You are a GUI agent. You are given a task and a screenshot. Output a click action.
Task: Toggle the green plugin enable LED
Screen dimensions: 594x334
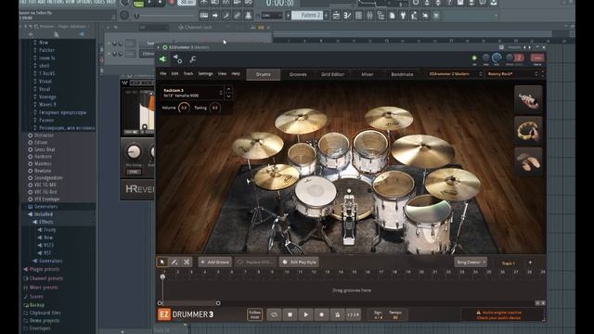pos(474,58)
